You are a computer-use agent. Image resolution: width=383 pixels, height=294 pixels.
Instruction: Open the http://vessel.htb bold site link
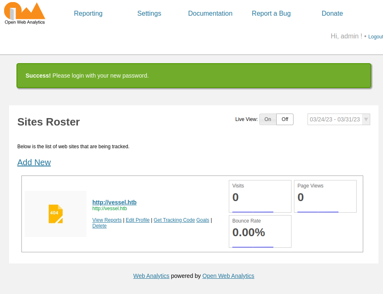pyautogui.click(x=114, y=202)
